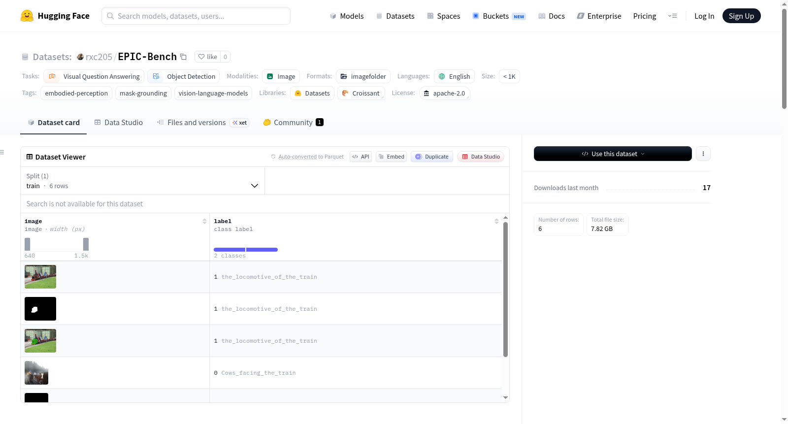The width and height of the screenshot is (788, 424).
Task: Open the Docs menu item
Action: coord(552,16)
